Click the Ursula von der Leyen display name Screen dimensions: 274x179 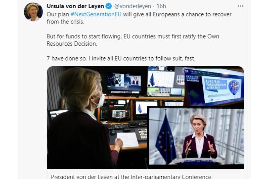pos(75,6)
